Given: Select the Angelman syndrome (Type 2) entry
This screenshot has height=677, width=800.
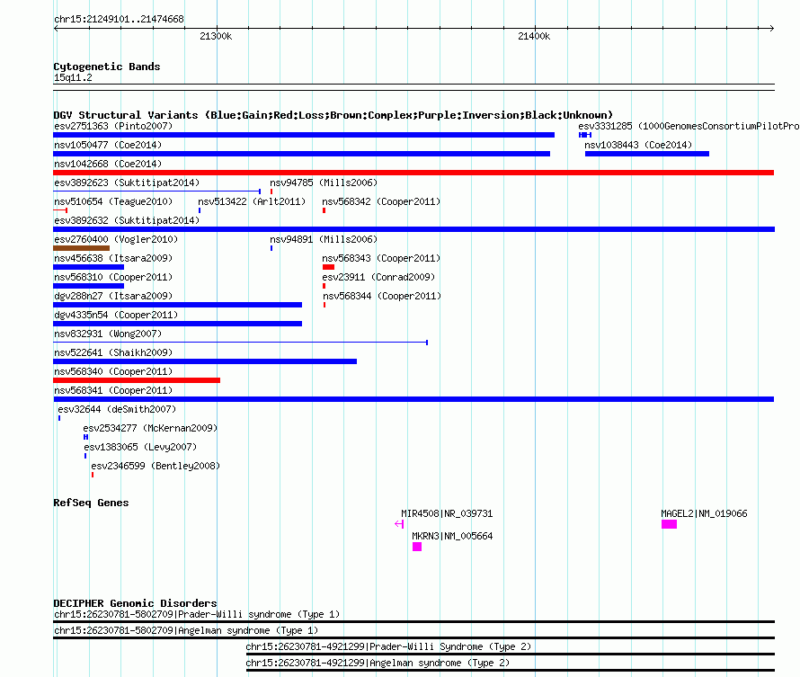Looking at the screenshot, I should pyautogui.click(x=378, y=664).
